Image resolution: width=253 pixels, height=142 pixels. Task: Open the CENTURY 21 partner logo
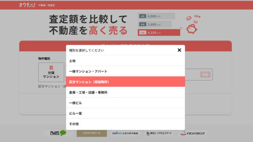click(91, 133)
